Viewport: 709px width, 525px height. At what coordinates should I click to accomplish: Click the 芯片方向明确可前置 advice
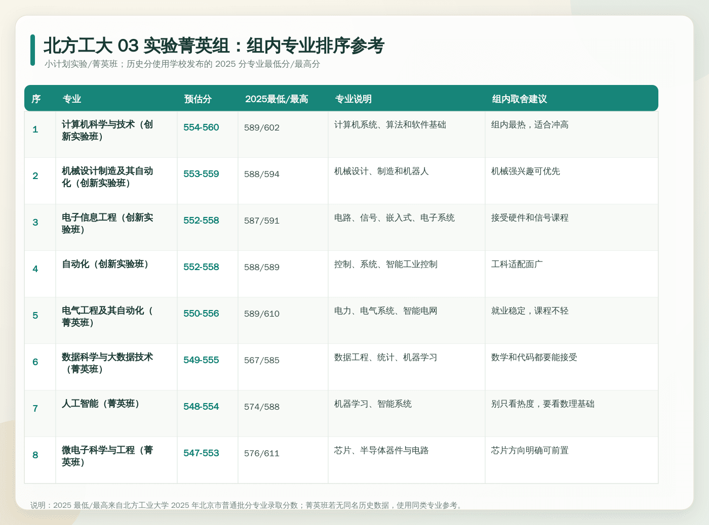tap(530, 451)
